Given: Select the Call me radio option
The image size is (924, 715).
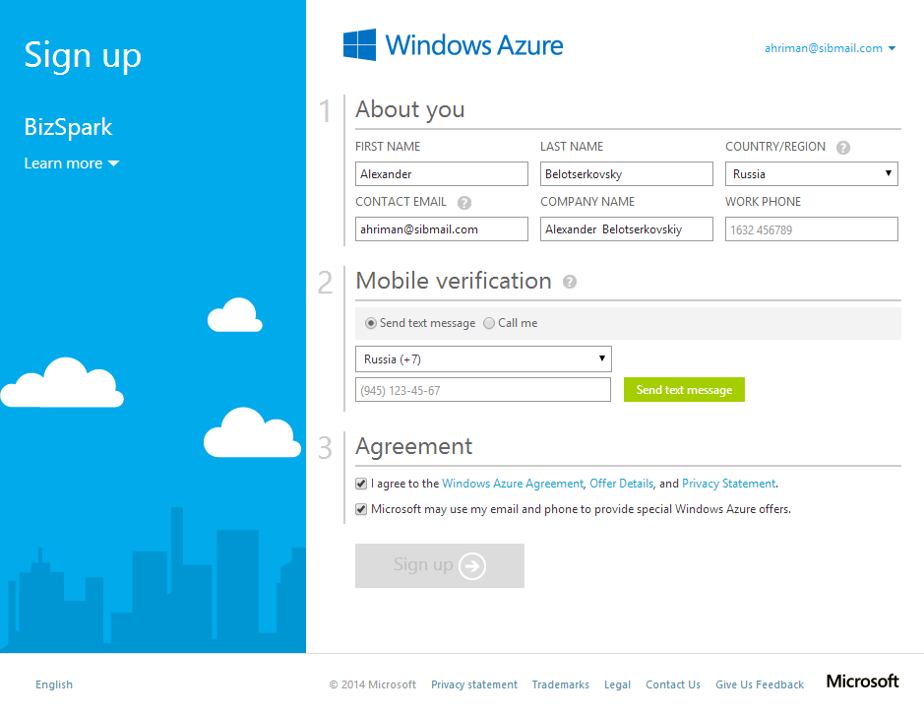Looking at the screenshot, I should (489, 323).
